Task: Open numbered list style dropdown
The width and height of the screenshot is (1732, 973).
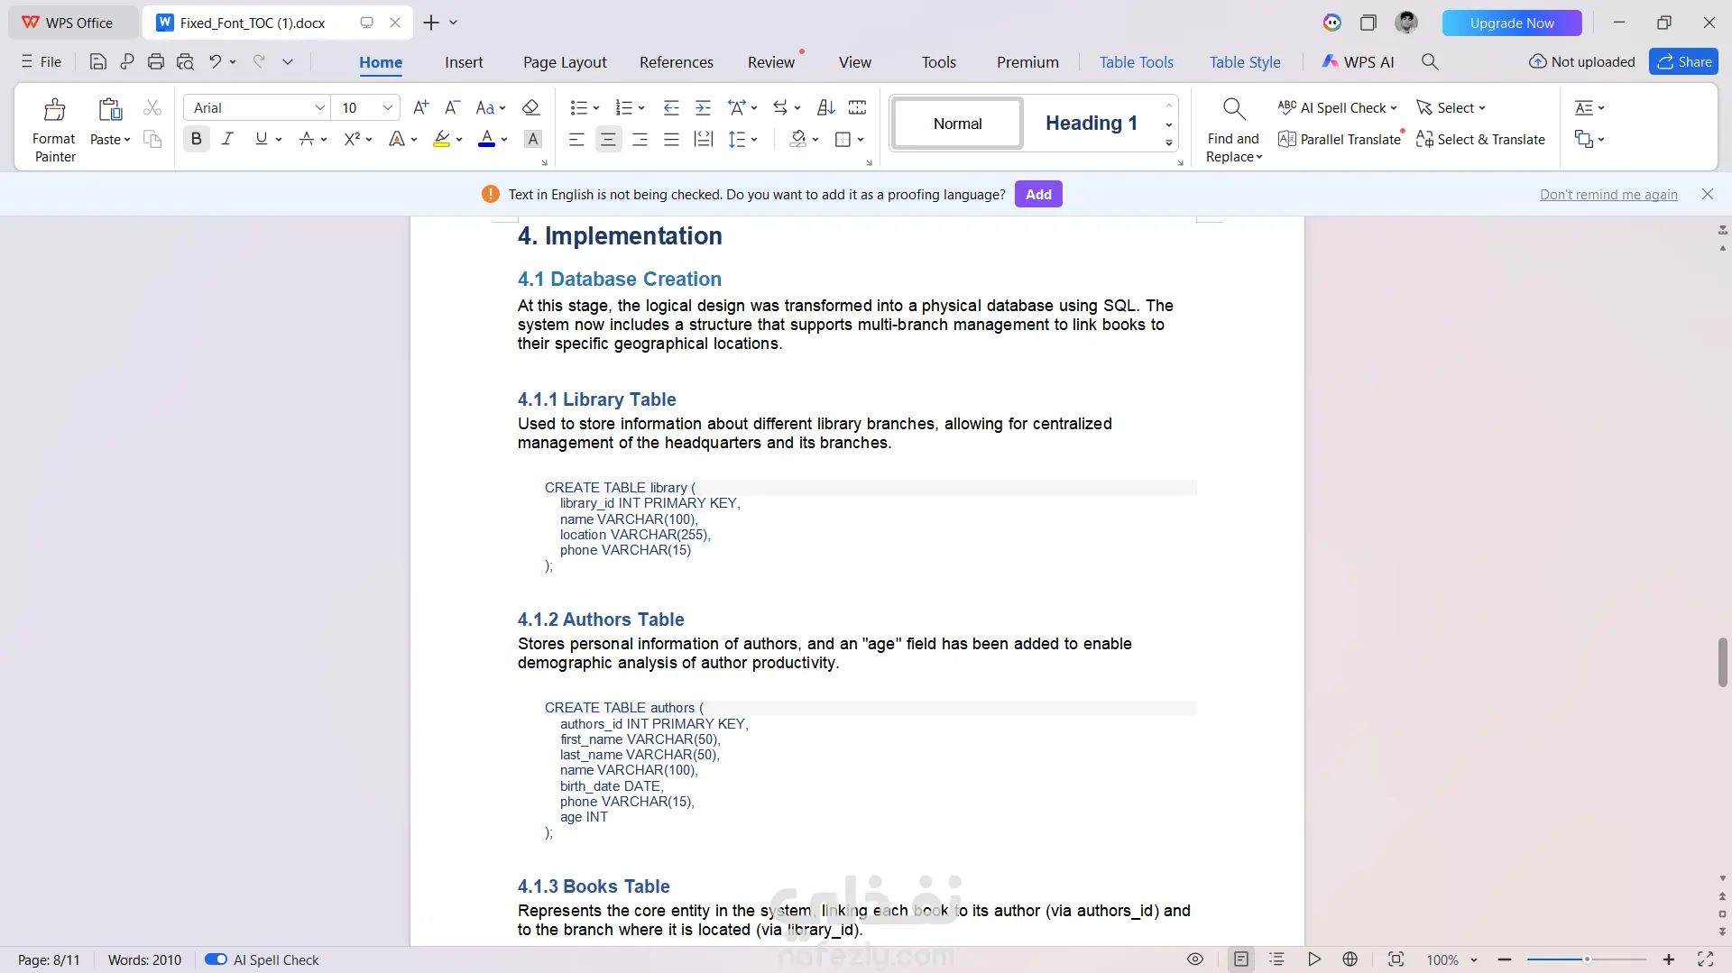Action: (641, 108)
